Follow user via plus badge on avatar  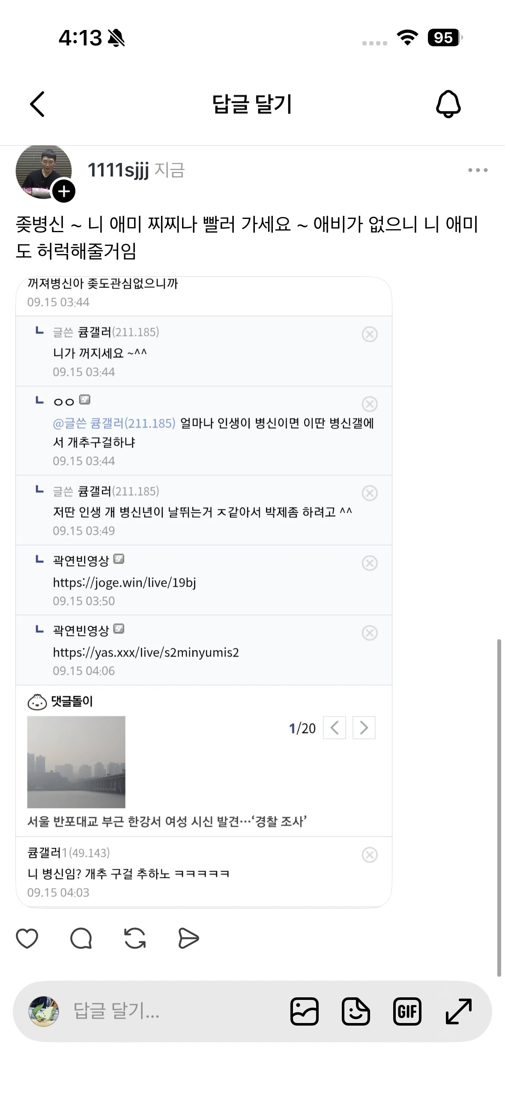pos(64,191)
